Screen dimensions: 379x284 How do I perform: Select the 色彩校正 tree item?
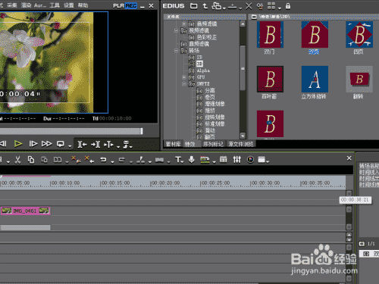[207, 37]
